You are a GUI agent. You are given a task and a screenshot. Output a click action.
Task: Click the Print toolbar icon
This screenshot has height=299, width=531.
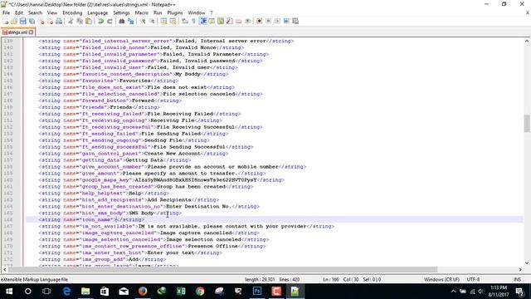click(x=59, y=21)
